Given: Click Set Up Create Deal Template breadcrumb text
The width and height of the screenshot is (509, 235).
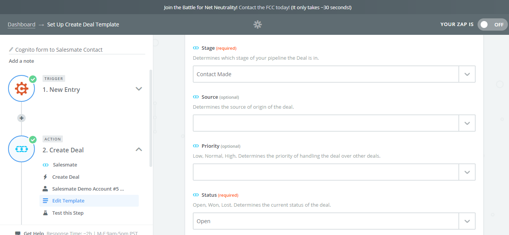Looking at the screenshot, I should point(83,24).
